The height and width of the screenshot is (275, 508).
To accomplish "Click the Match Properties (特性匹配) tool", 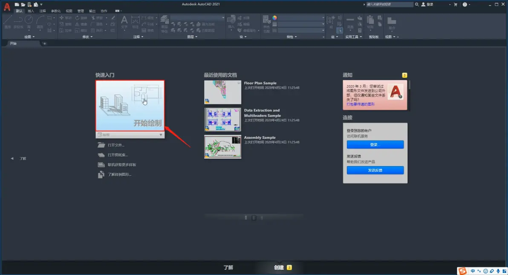I will tap(266, 23).
